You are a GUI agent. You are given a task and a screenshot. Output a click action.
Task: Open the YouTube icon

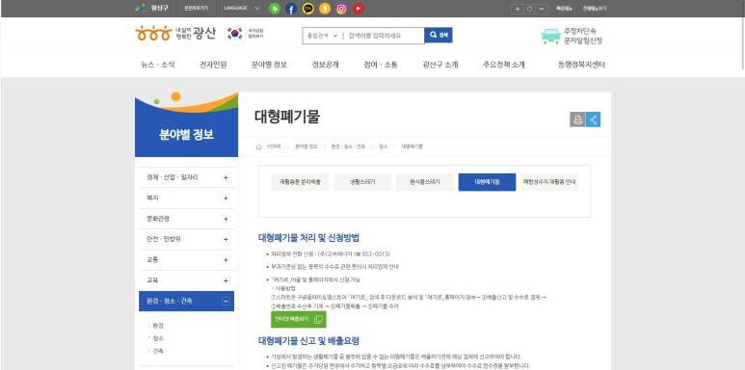coord(359,8)
